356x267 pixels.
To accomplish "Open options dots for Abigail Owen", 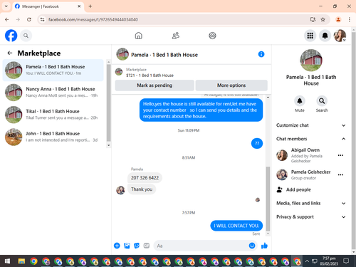I will pos(340,155).
